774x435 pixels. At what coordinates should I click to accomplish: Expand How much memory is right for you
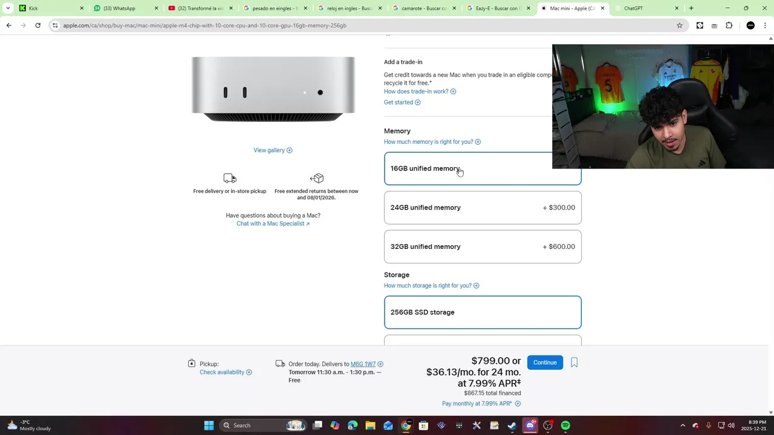pos(432,142)
